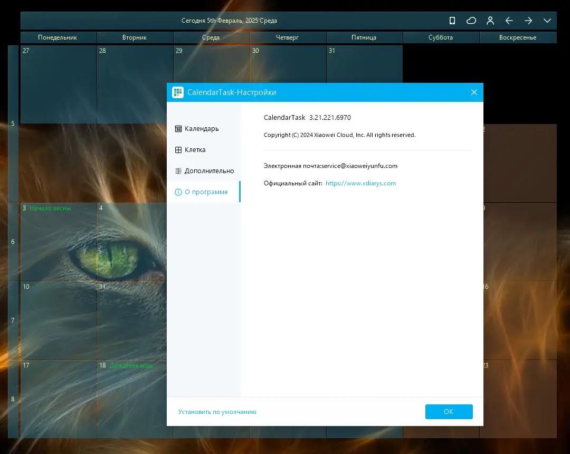Click today's date title in header bar
570x454 pixels.
[x=230, y=21]
